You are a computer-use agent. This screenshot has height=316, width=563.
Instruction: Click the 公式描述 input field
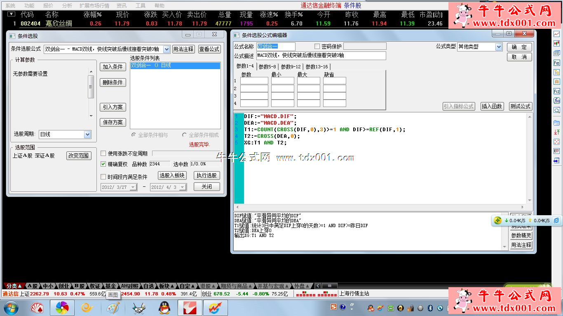(321, 56)
